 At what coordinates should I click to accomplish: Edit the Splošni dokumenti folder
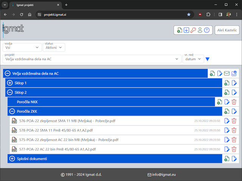[x=234, y=158]
